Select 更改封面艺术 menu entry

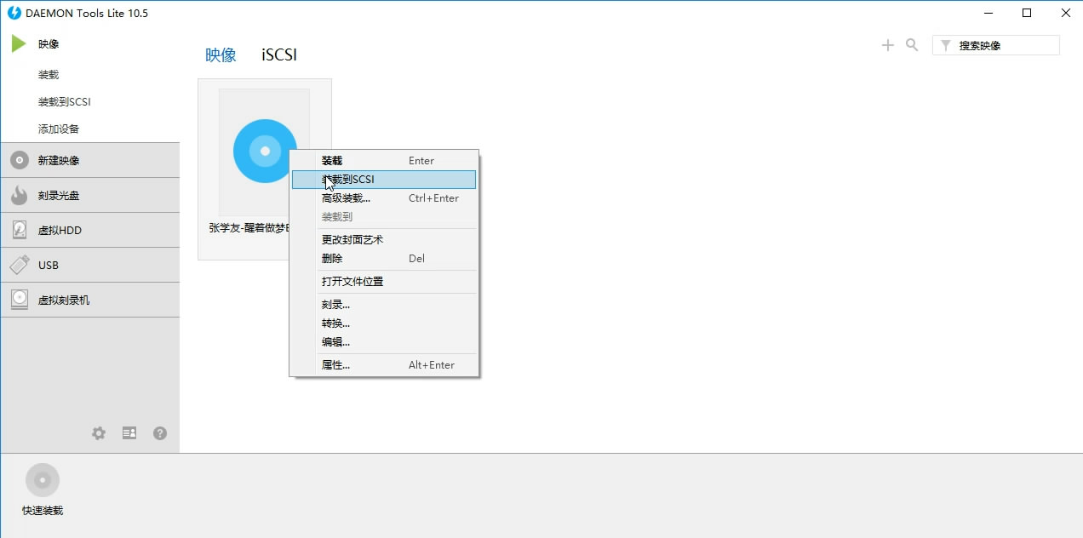point(384,239)
